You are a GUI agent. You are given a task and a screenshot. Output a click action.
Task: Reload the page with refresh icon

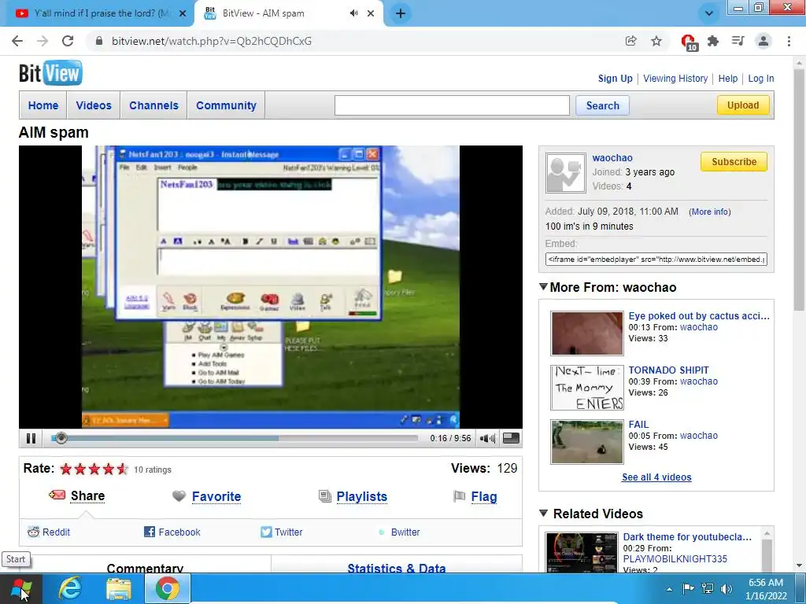68,41
